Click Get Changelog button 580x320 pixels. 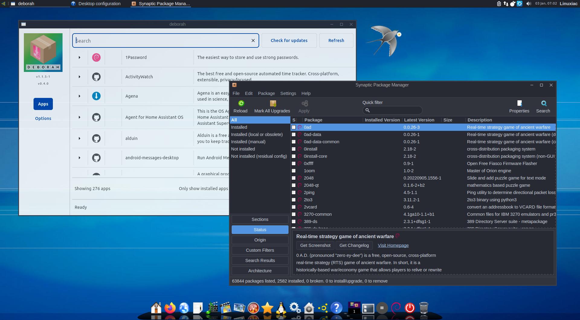point(354,245)
